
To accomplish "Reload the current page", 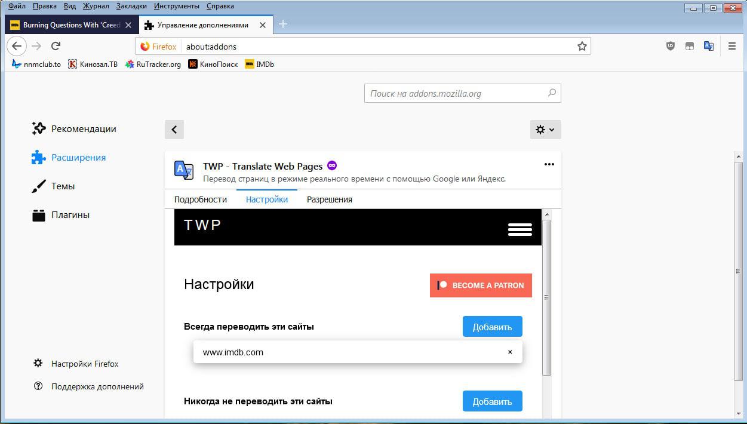I will click(x=56, y=46).
